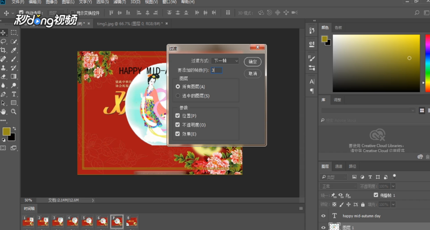Open the opacity 不透明度 dropdown arrow

[393, 186]
